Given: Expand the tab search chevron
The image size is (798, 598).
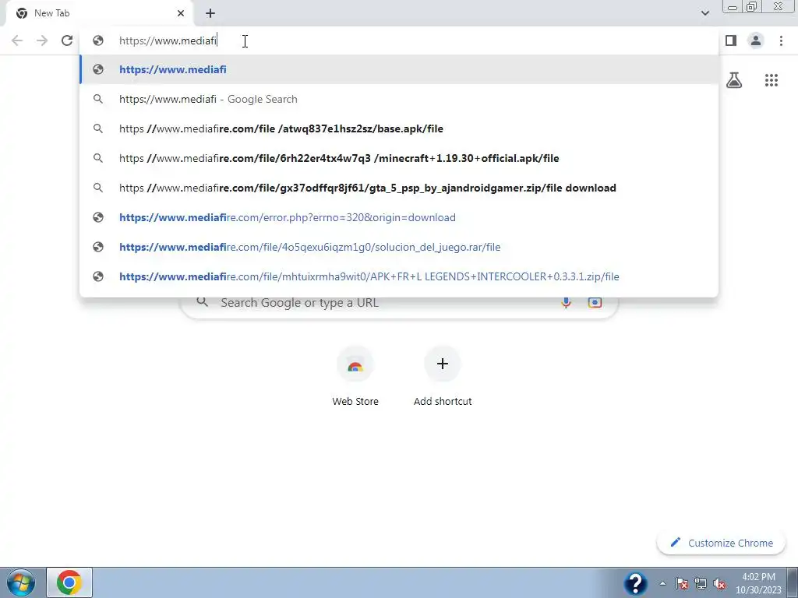Looking at the screenshot, I should 704,13.
